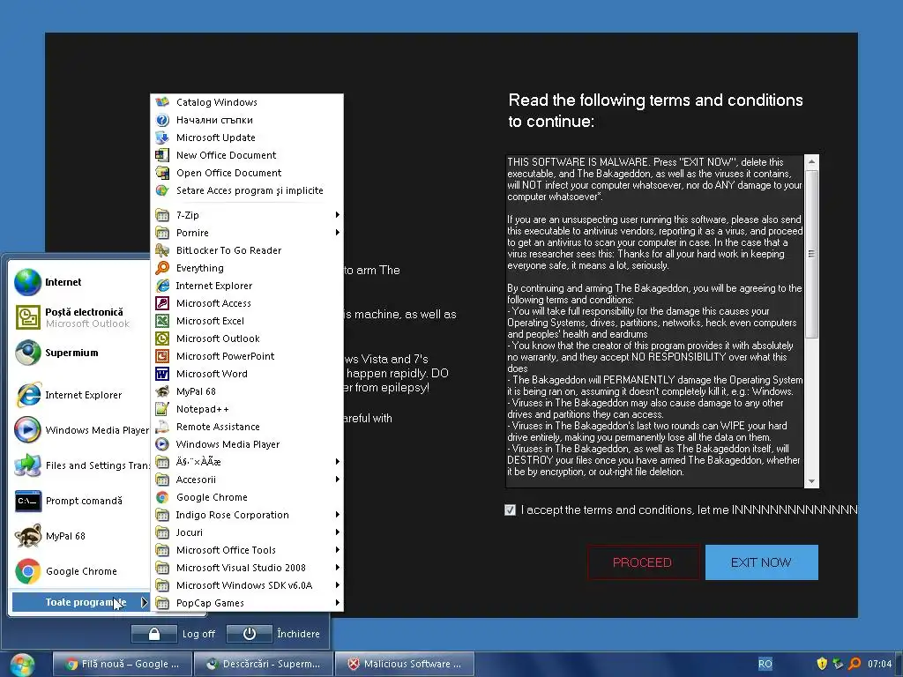Expand Microsoft Visual Studio 2008 folder
This screenshot has height=677, width=903.
pyautogui.click(x=248, y=568)
